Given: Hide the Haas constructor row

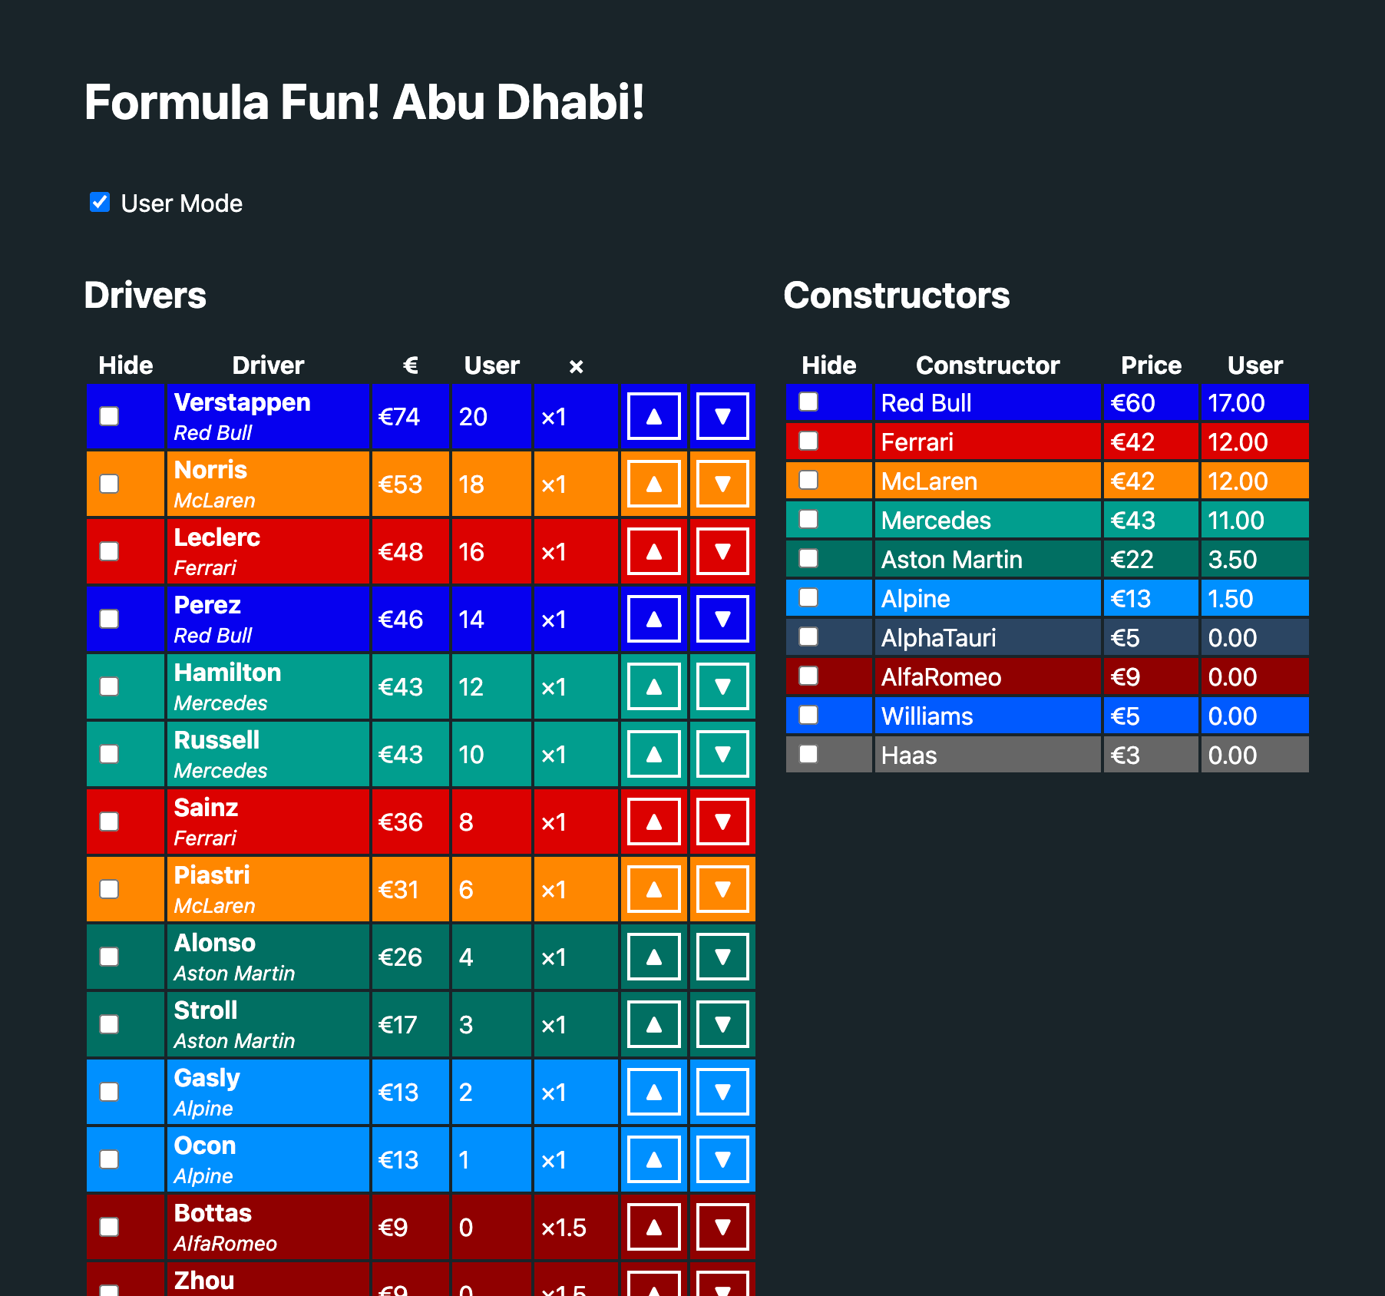Looking at the screenshot, I should point(808,754).
